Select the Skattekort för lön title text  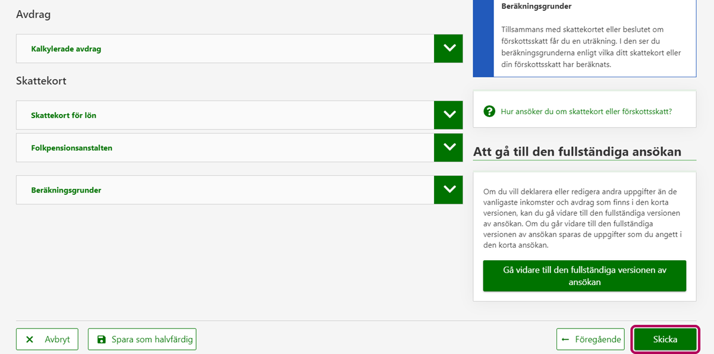tap(64, 115)
